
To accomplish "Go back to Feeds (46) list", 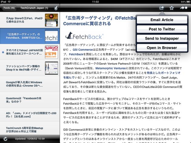I will tap(9, 8).
